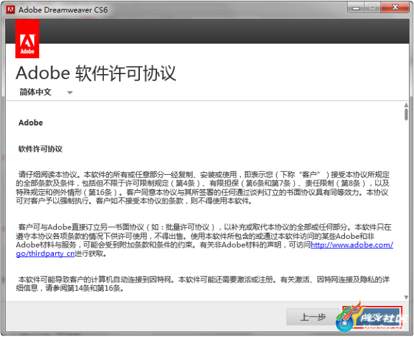Click the maximize window button

click(x=372, y=8)
